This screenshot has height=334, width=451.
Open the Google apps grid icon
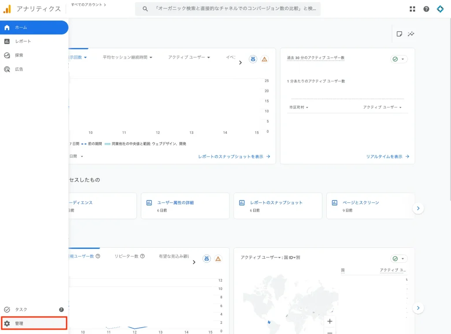[412, 9]
